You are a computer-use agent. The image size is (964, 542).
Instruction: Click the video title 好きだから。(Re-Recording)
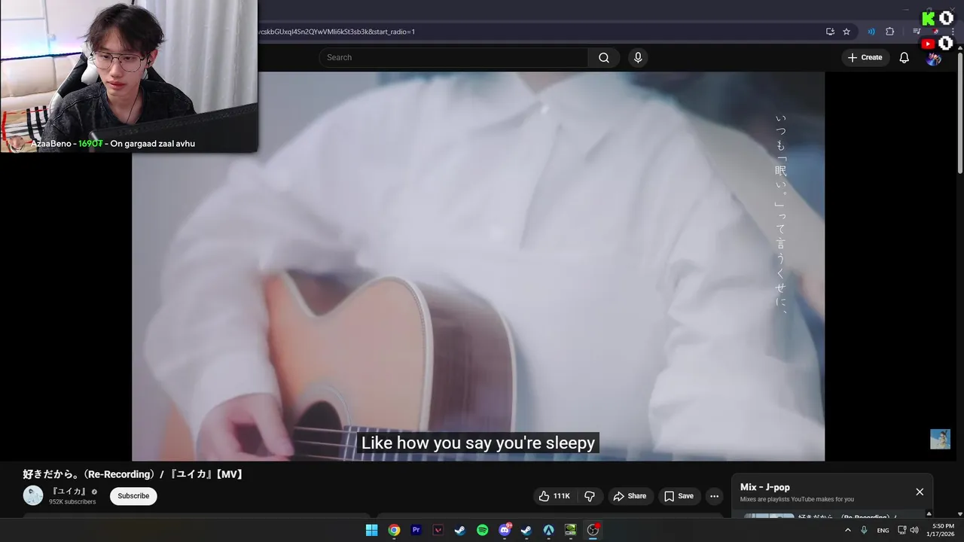pyautogui.click(x=134, y=474)
